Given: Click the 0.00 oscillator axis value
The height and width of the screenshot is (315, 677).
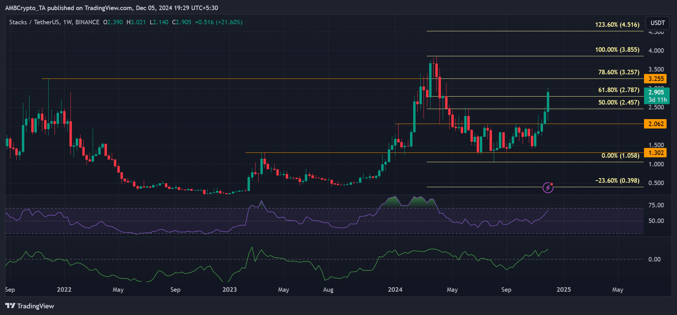Looking at the screenshot, I should click(x=654, y=259).
